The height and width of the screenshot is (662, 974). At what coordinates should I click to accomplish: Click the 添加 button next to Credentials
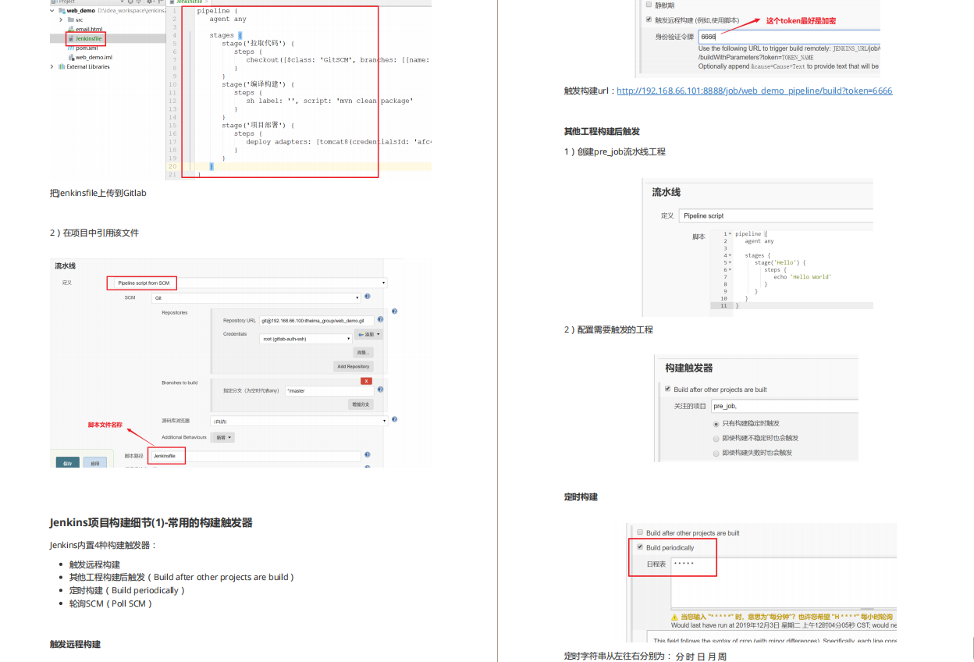coord(368,333)
